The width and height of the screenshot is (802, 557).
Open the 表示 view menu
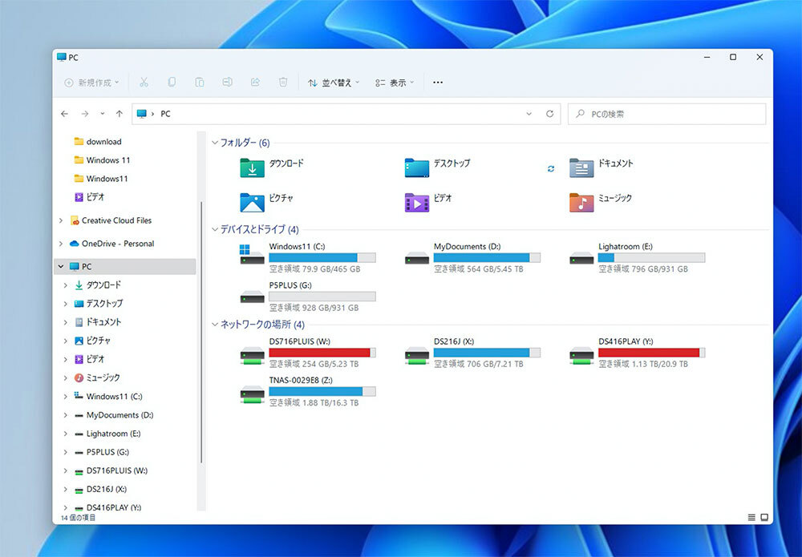pos(395,82)
